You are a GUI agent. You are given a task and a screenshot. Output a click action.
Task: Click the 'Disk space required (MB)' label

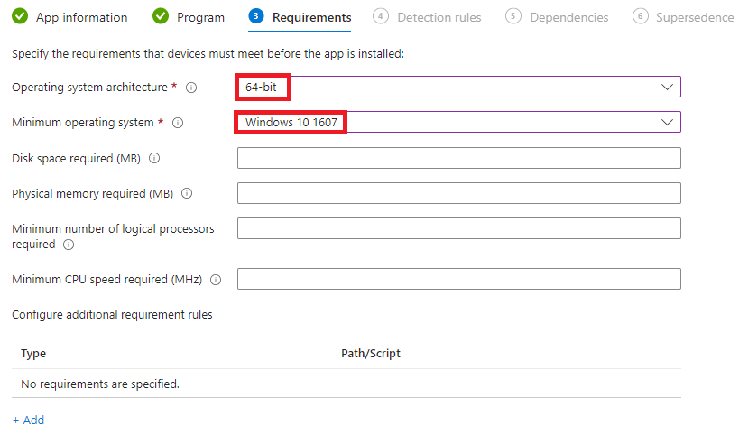coord(77,158)
